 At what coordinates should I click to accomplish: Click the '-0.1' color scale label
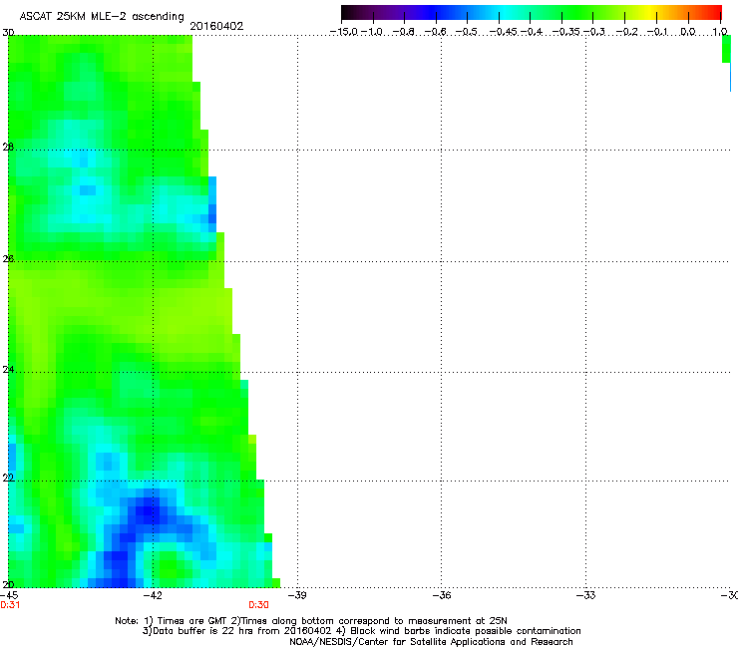[658, 32]
